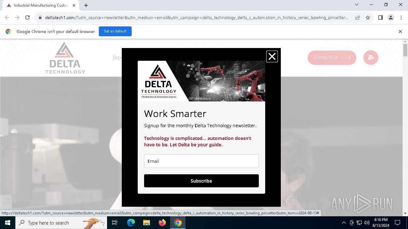
Task: Click the share page icon
Action: click(358, 17)
